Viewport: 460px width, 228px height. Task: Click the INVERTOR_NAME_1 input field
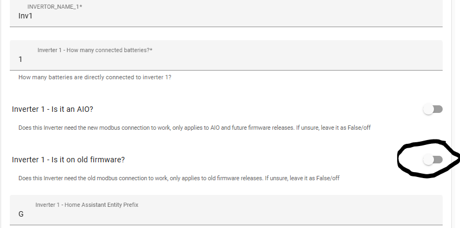(x=226, y=13)
